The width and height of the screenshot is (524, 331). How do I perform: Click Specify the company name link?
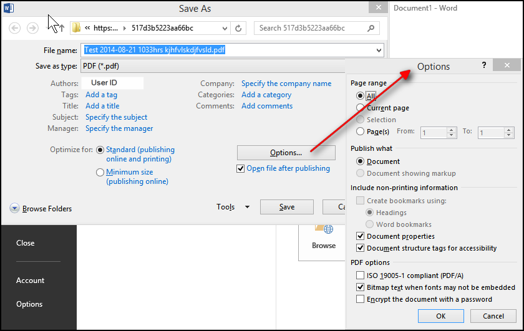286,84
